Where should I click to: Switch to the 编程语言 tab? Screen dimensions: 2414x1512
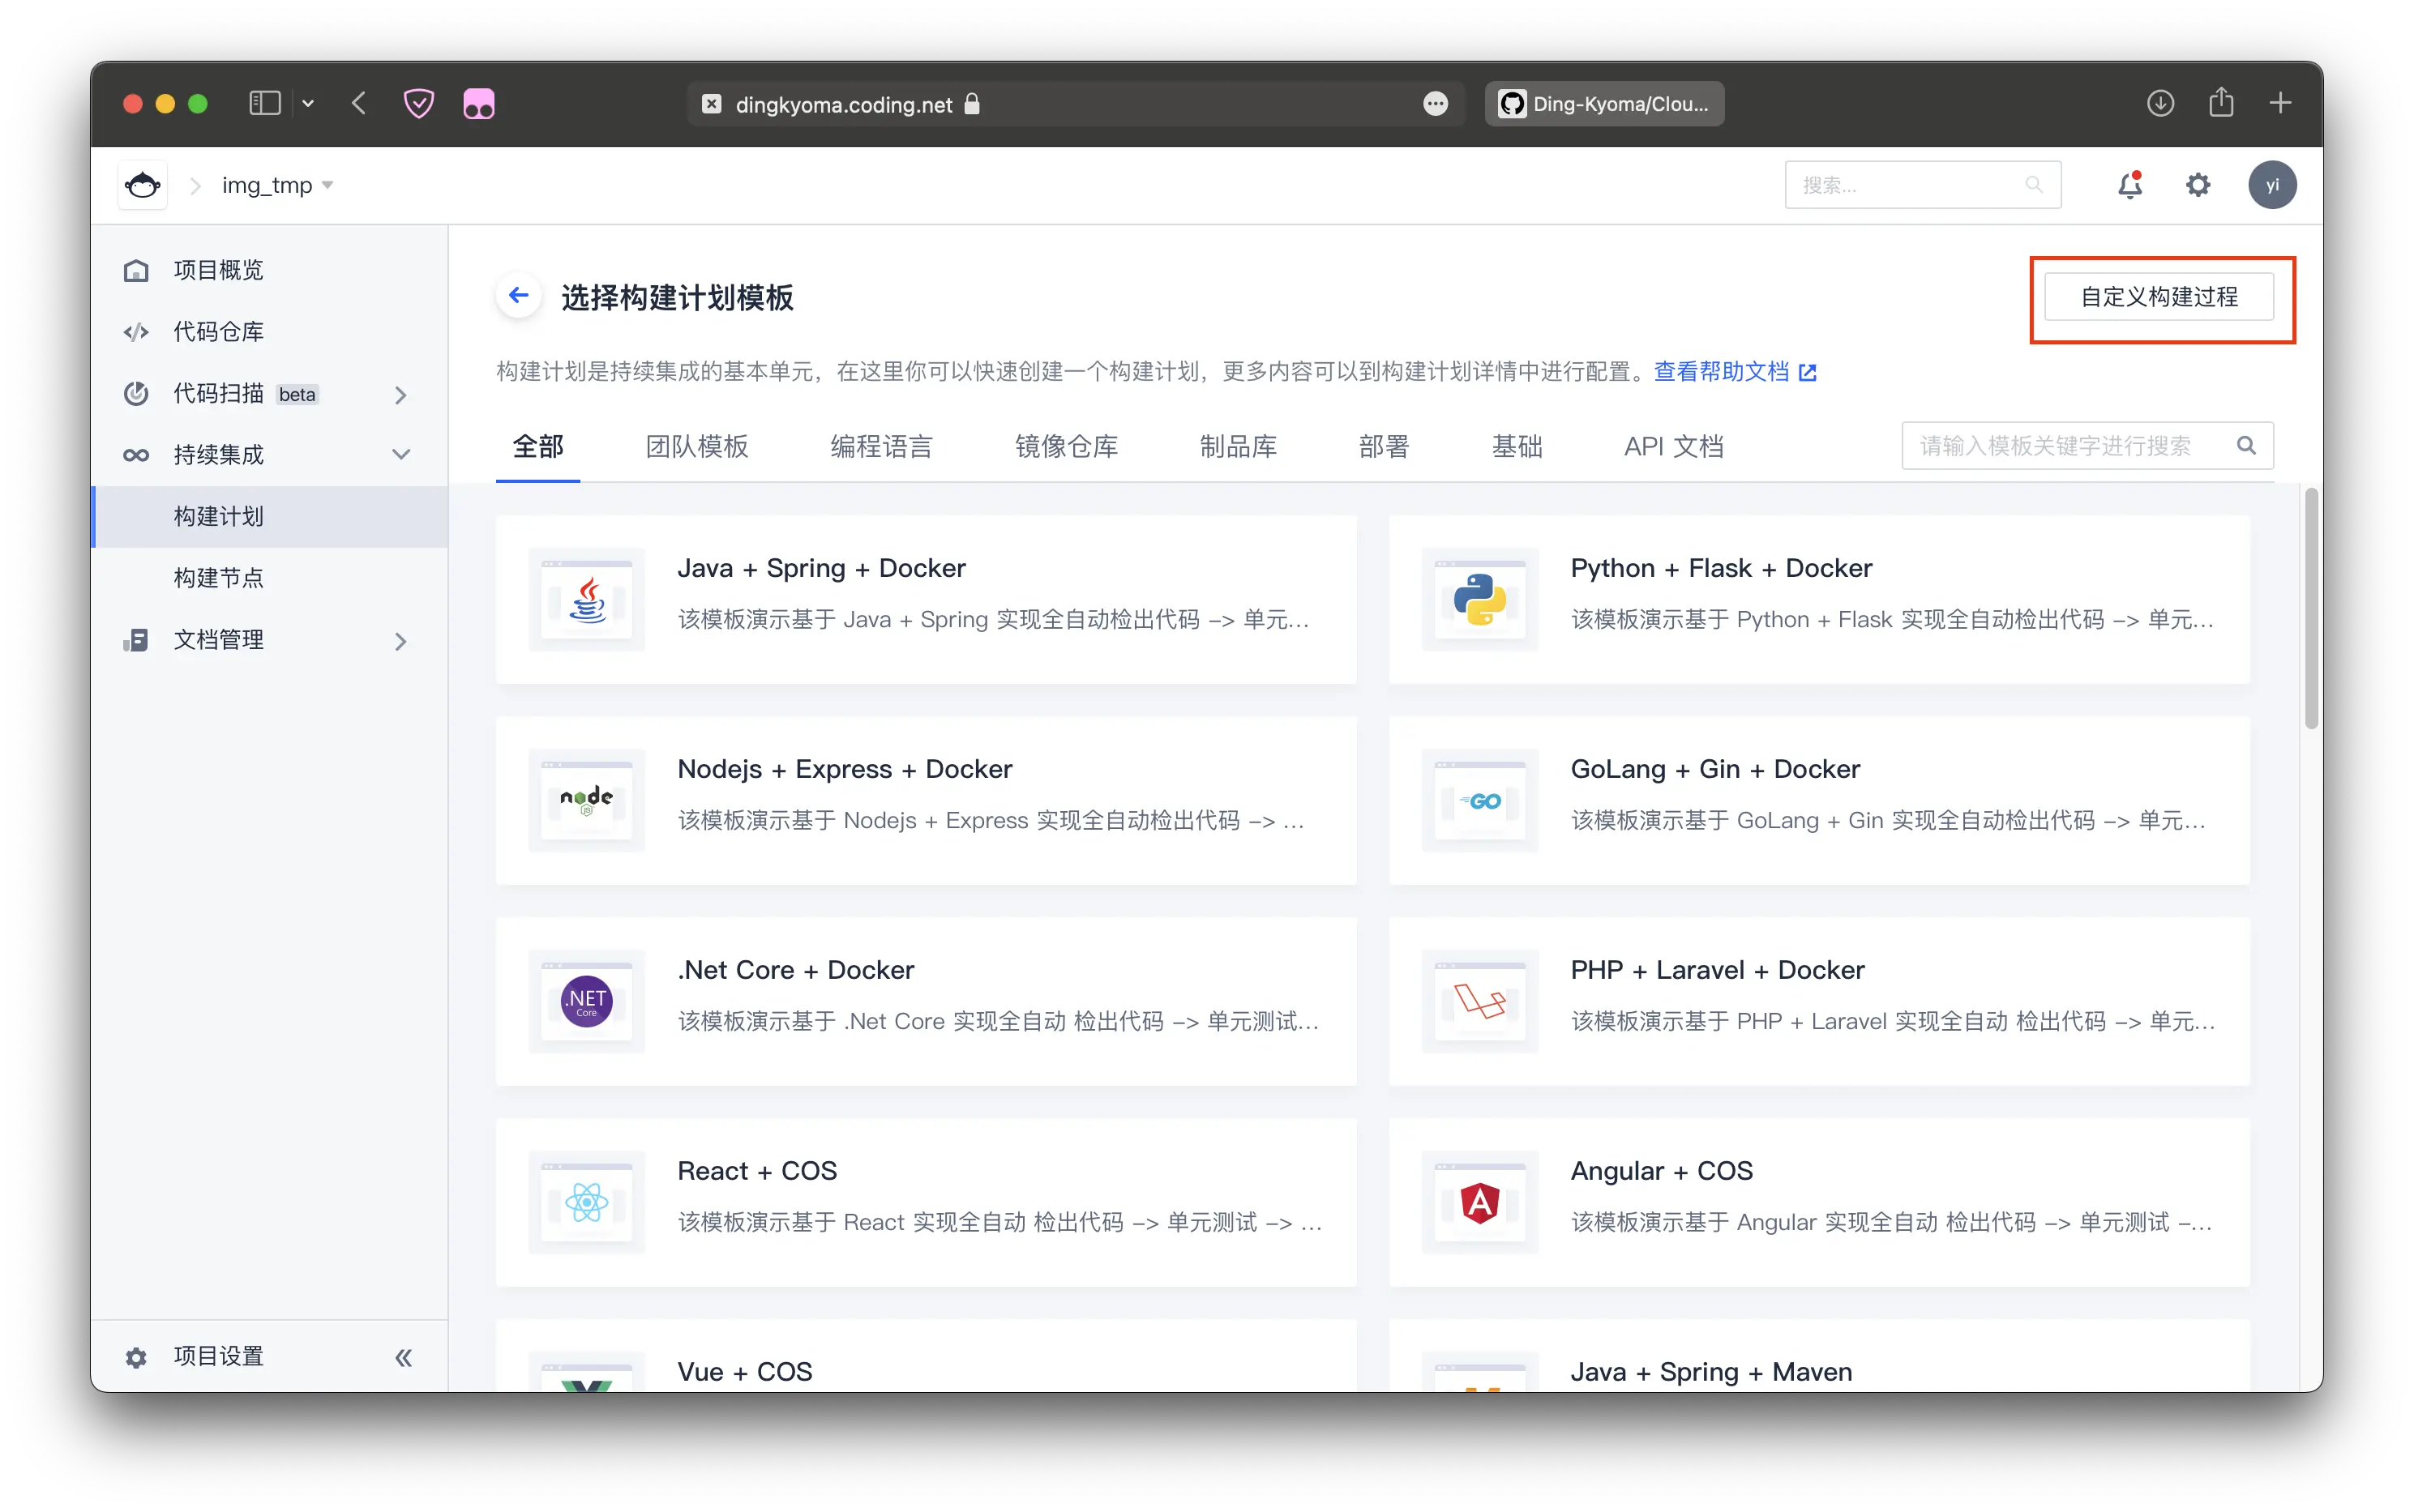880,447
